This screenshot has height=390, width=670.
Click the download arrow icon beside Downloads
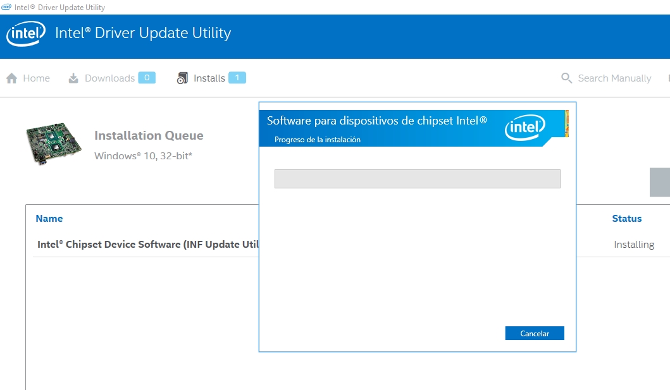tap(73, 78)
